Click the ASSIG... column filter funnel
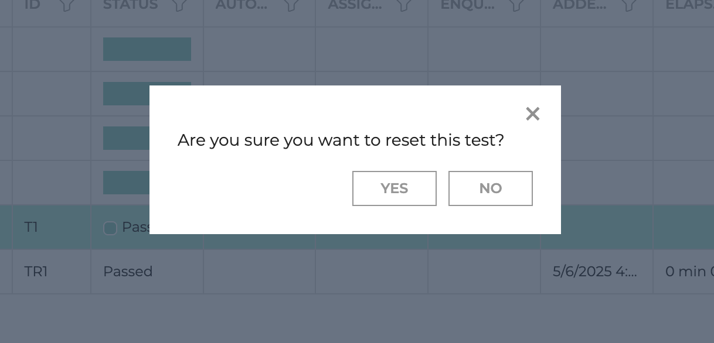714x343 pixels. tap(403, 5)
